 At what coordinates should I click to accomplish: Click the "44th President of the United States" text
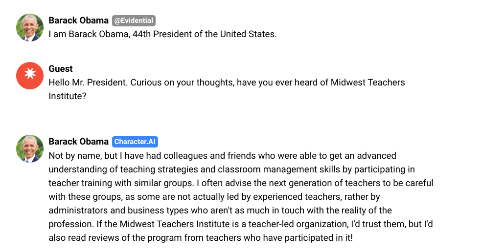(205, 34)
